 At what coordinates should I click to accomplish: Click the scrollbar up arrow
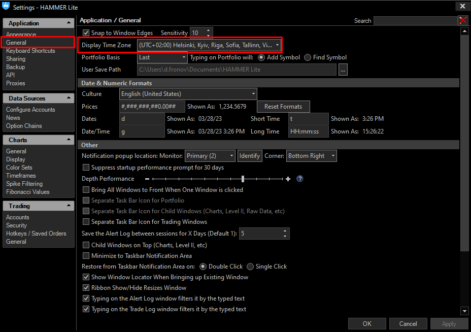point(464,31)
